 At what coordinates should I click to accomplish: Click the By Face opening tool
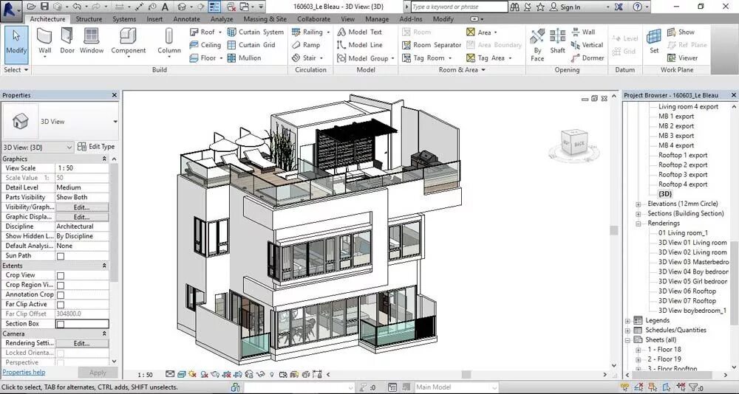click(537, 45)
